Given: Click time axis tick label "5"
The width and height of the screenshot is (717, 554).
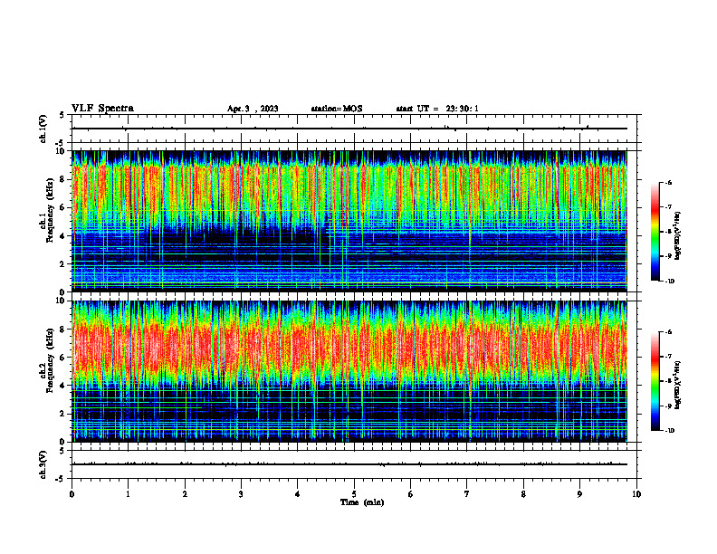Looking at the screenshot, I should [354, 494].
